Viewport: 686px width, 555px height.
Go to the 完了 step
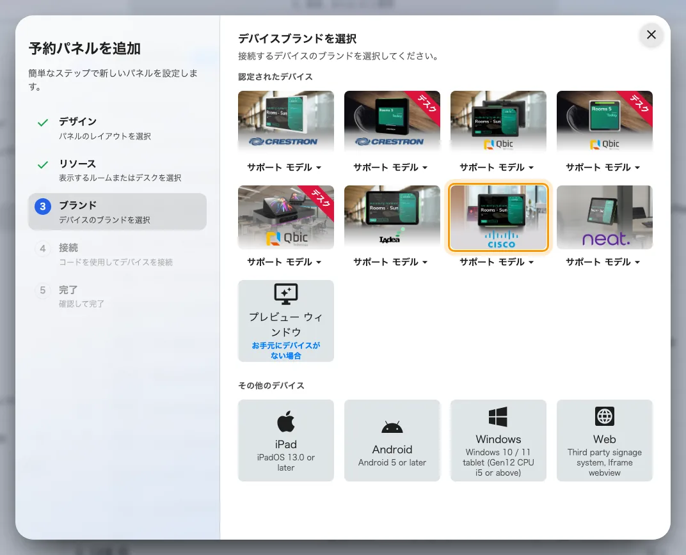click(117, 296)
